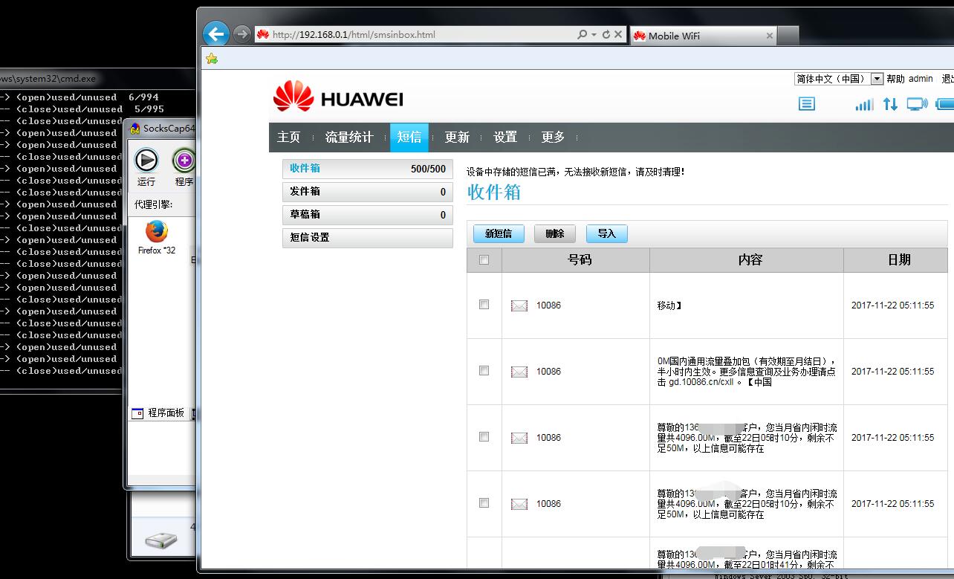
Task: Click the 运行 label in SocksCap64
Action: click(146, 181)
